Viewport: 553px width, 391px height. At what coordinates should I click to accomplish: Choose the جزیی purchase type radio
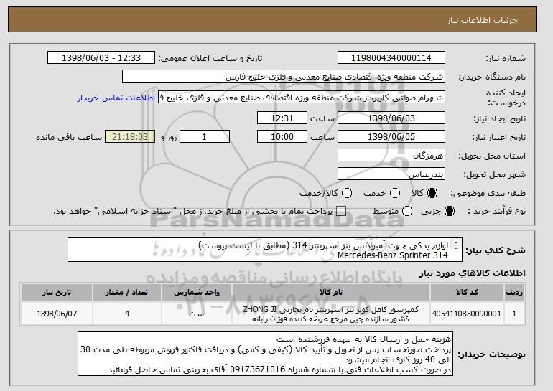tap(450, 211)
